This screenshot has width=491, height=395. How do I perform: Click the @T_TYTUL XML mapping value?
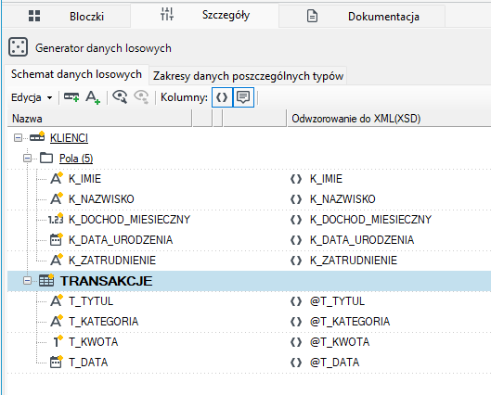(x=337, y=301)
